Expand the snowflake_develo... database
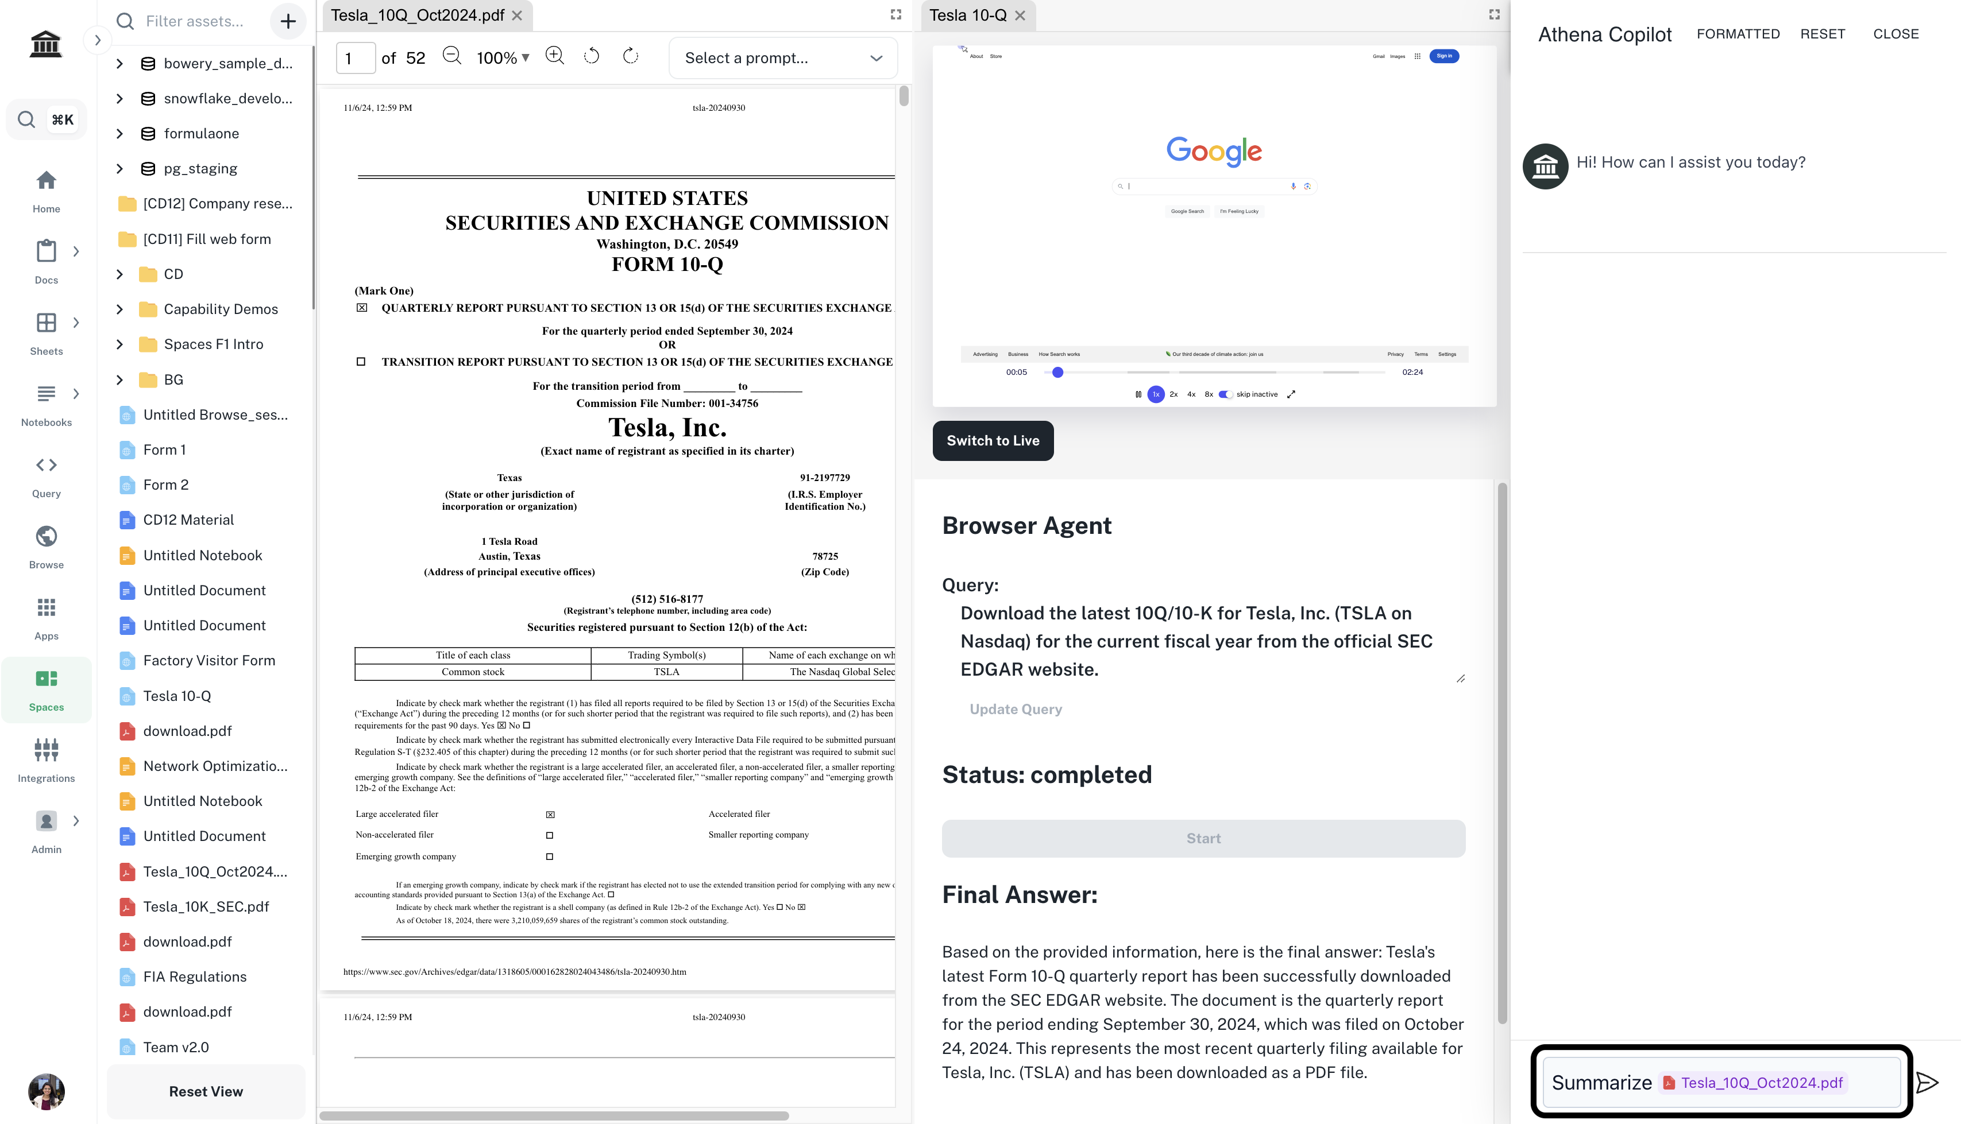Viewport: 1961px width, 1124px height. coord(119,98)
